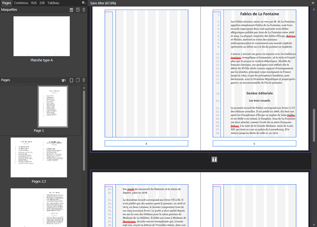Duplicate the selected master page
Image resolution: width=317 pixels, height=227 pixels.
point(78,10)
